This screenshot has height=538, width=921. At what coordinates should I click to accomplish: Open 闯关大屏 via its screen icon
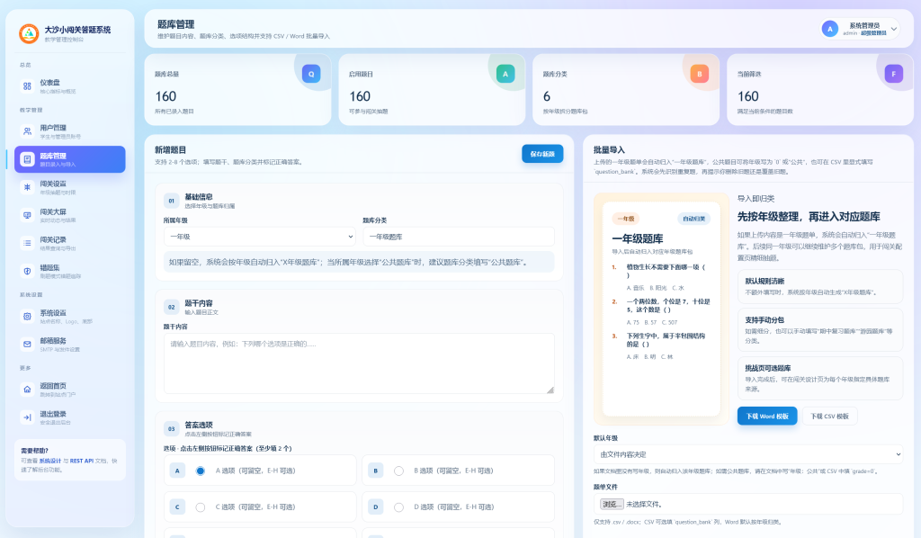(x=27, y=215)
